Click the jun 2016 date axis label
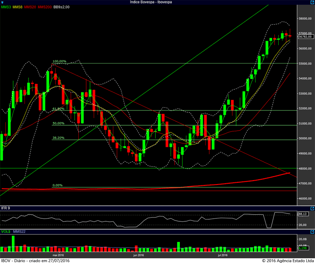Screen dimensions: 315x263 (139, 255)
